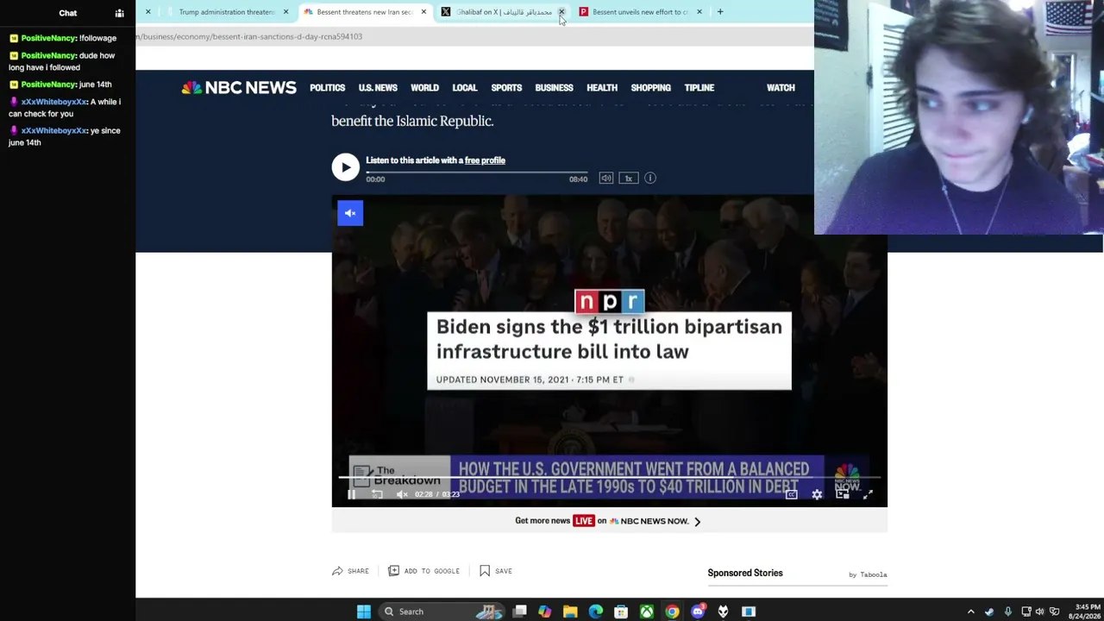Click the browser address bar URL
The height and width of the screenshot is (621, 1104).
(x=249, y=36)
